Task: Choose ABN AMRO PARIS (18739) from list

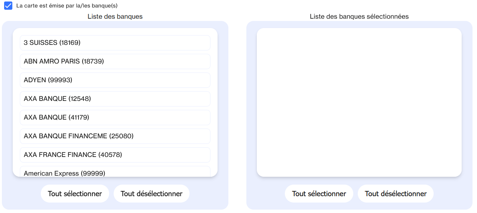Action: click(x=115, y=61)
